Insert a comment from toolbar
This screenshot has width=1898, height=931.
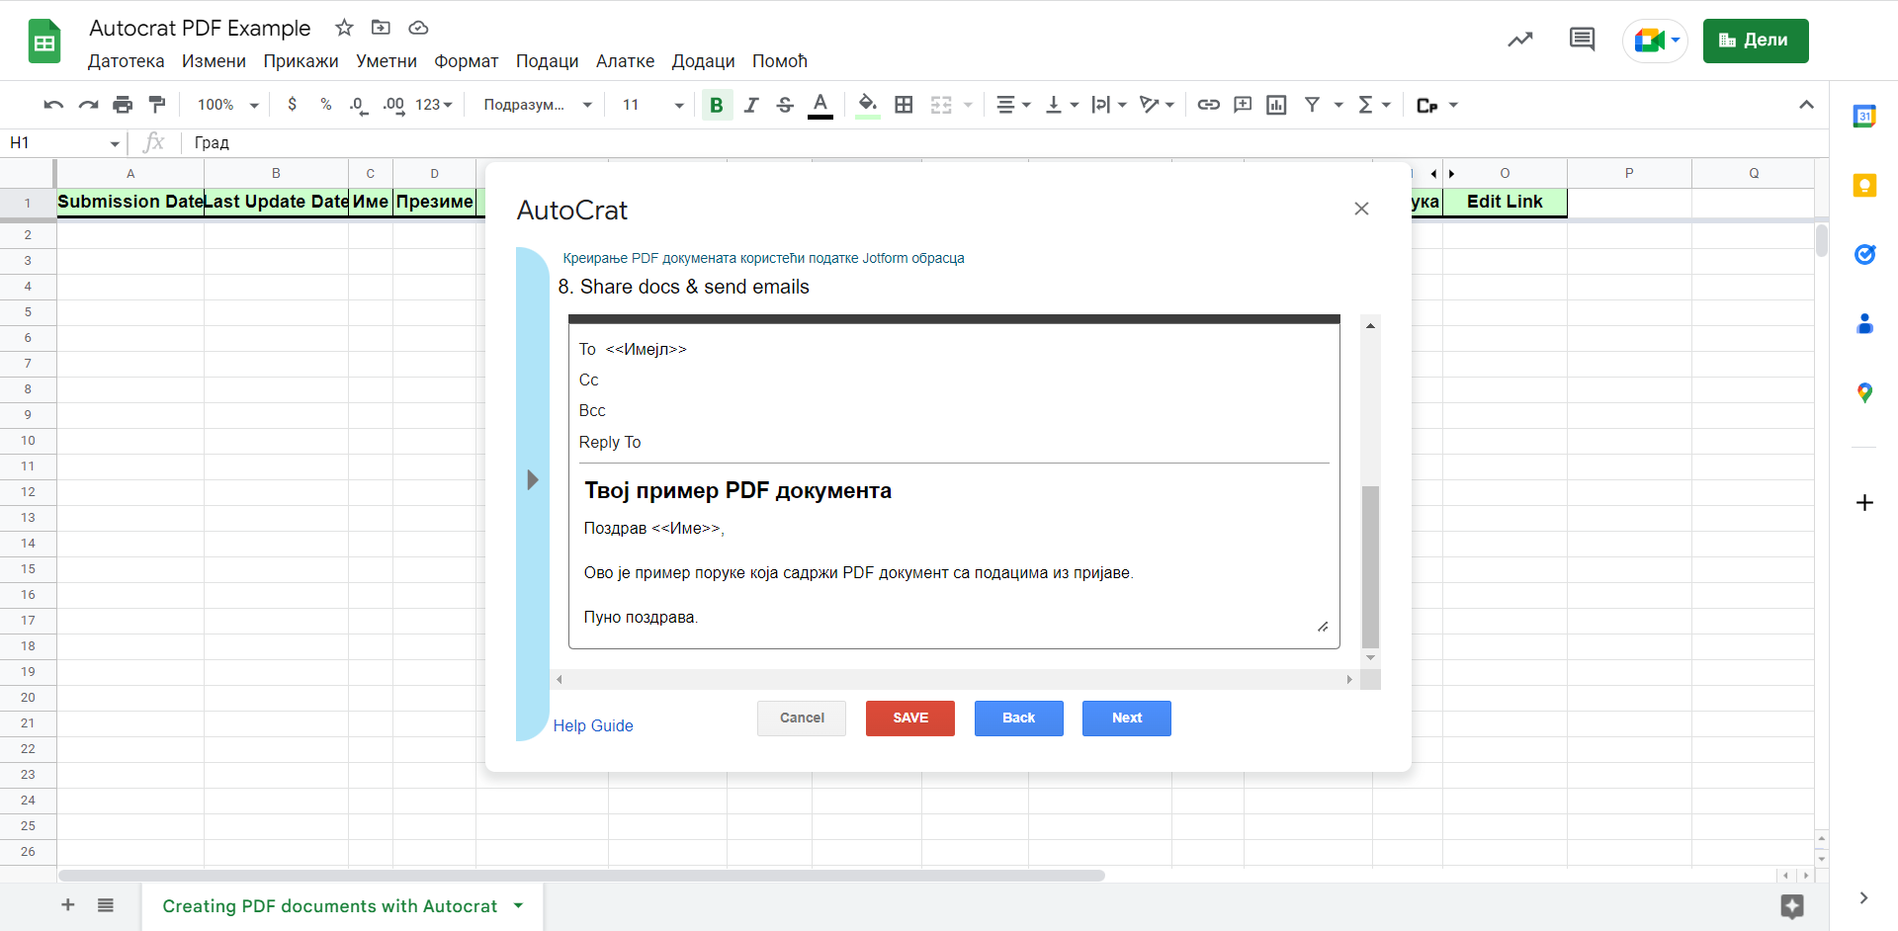[x=1243, y=105]
